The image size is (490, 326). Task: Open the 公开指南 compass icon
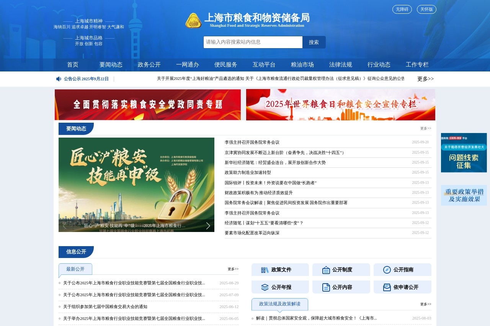pos(387,269)
